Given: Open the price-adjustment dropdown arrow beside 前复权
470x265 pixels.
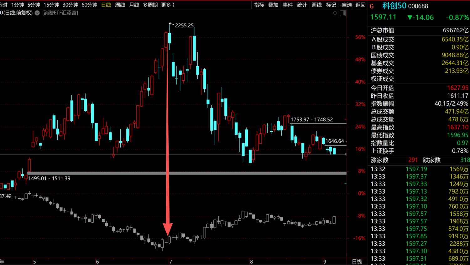Looking at the screenshot, I should click(x=37, y=13).
